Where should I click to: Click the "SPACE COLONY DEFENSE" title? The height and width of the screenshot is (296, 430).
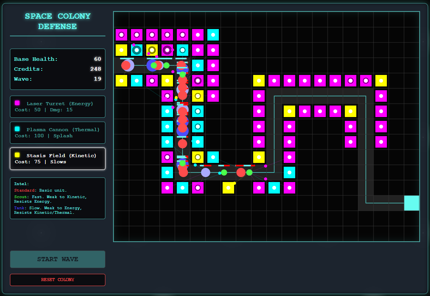58,21
